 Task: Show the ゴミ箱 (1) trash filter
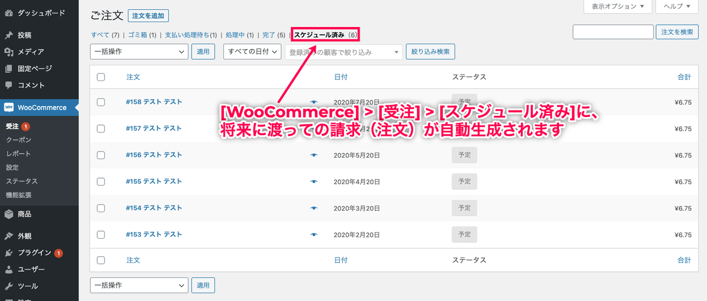pyautogui.click(x=142, y=35)
